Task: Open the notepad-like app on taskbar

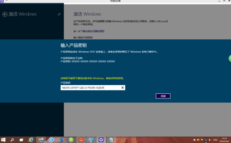Action: coord(111,140)
